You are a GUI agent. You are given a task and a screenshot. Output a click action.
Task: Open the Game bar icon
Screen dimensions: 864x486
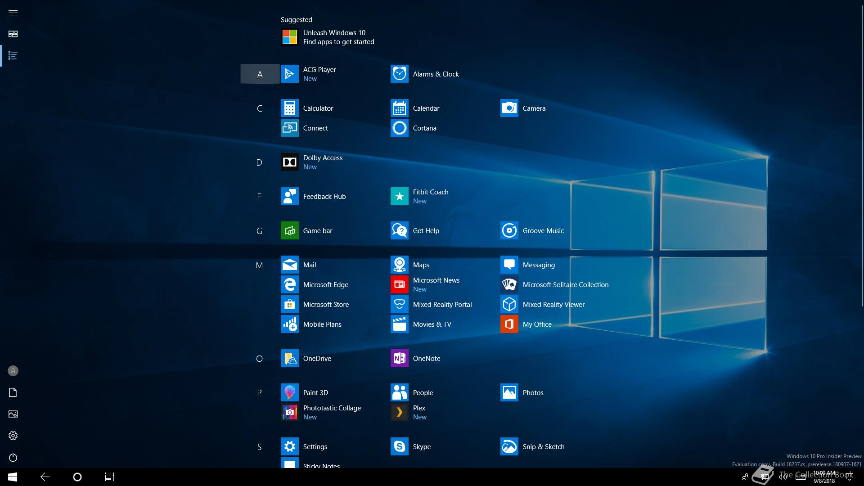tap(289, 230)
